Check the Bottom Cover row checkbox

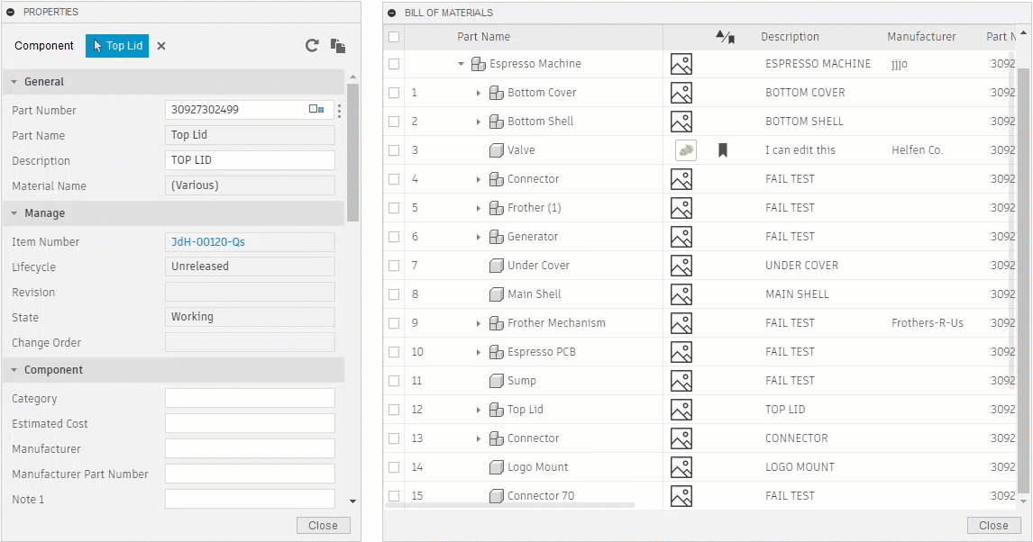[x=394, y=93]
